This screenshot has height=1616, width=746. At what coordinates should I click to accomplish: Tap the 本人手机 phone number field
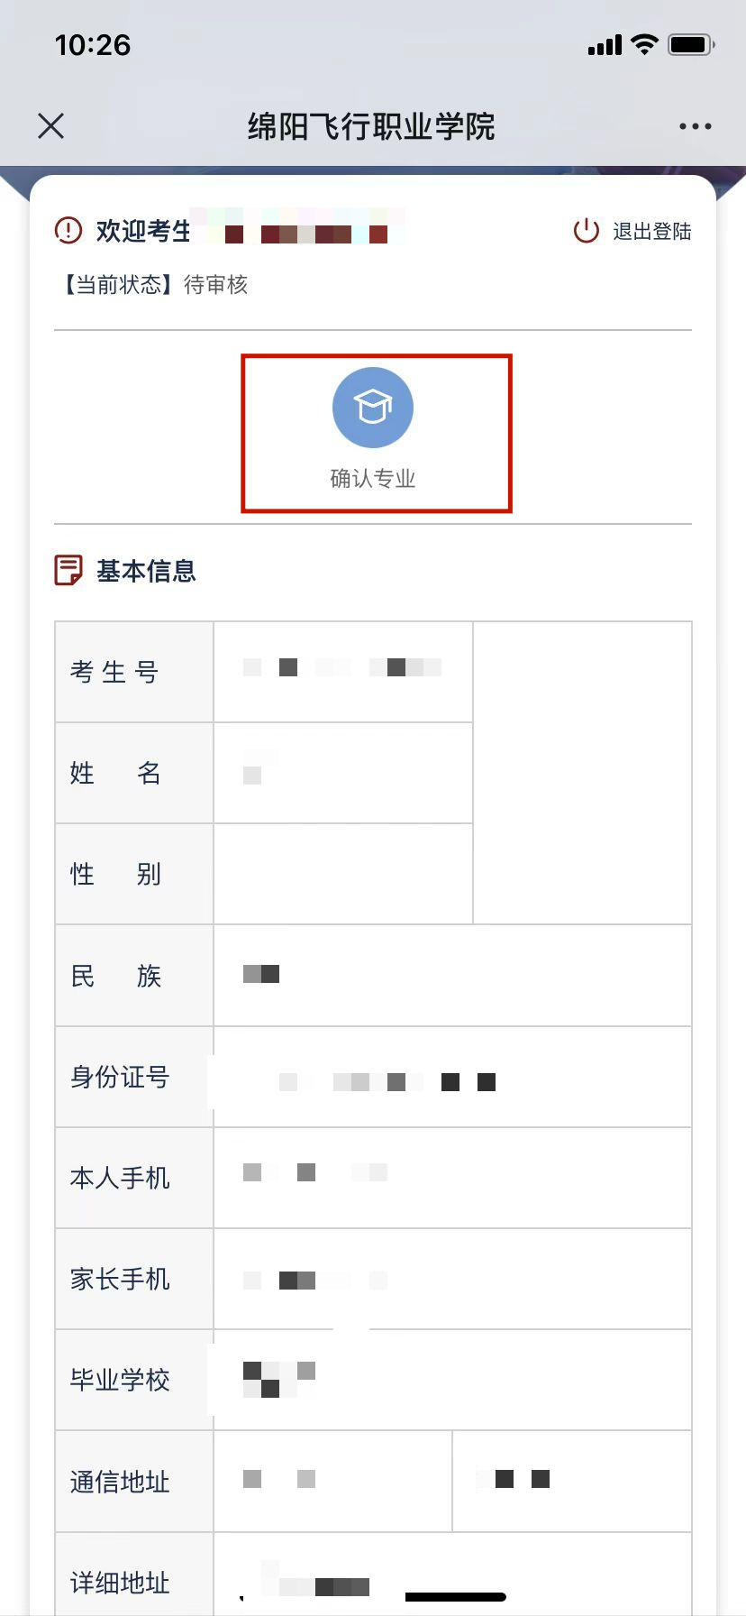(450, 1178)
